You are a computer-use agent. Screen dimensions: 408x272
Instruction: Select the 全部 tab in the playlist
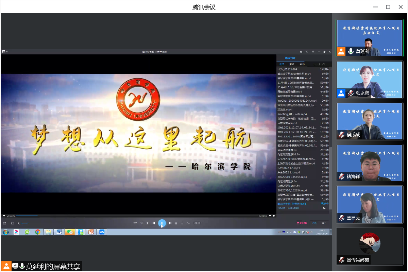pyautogui.click(x=282, y=64)
